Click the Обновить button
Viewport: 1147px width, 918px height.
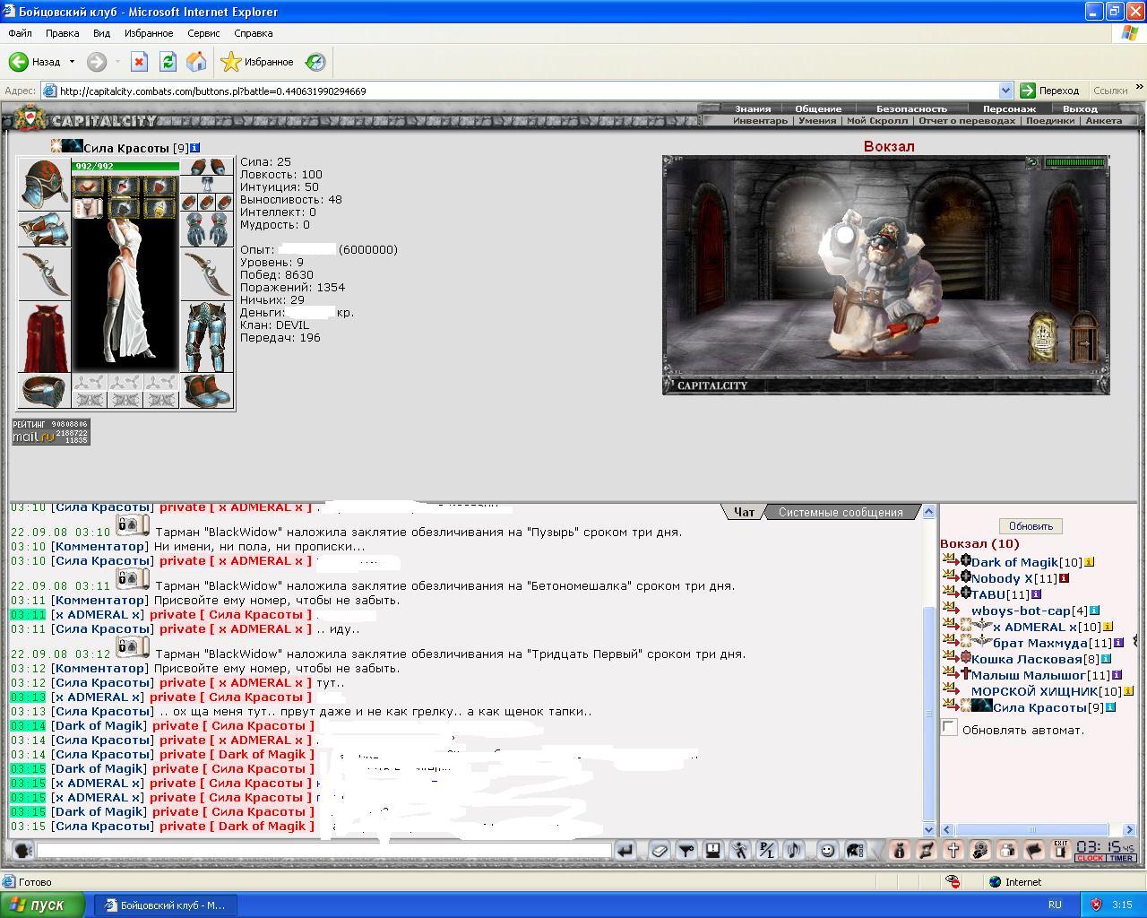coord(1031,526)
